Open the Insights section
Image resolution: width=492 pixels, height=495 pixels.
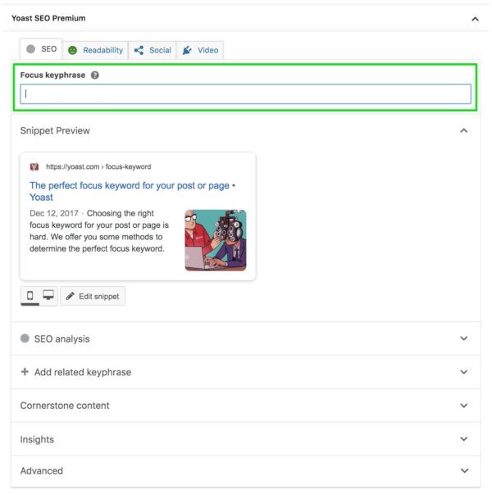click(x=464, y=439)
